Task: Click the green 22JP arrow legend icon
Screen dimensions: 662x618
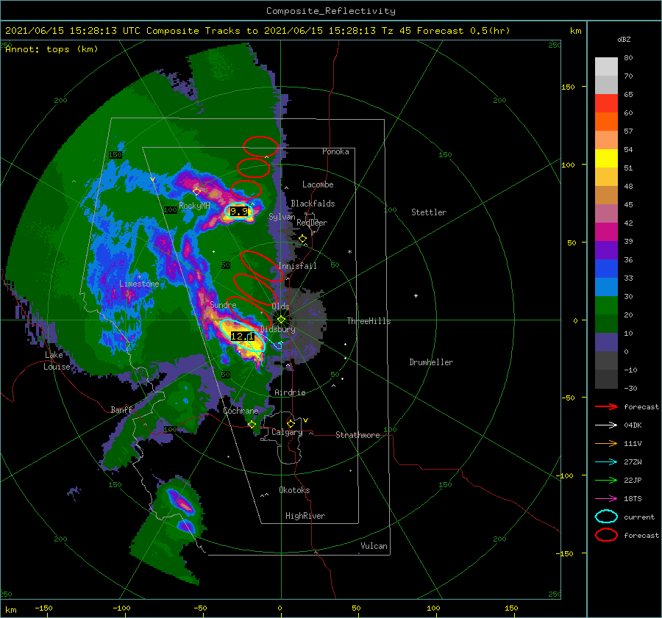Action: [606, 480]
